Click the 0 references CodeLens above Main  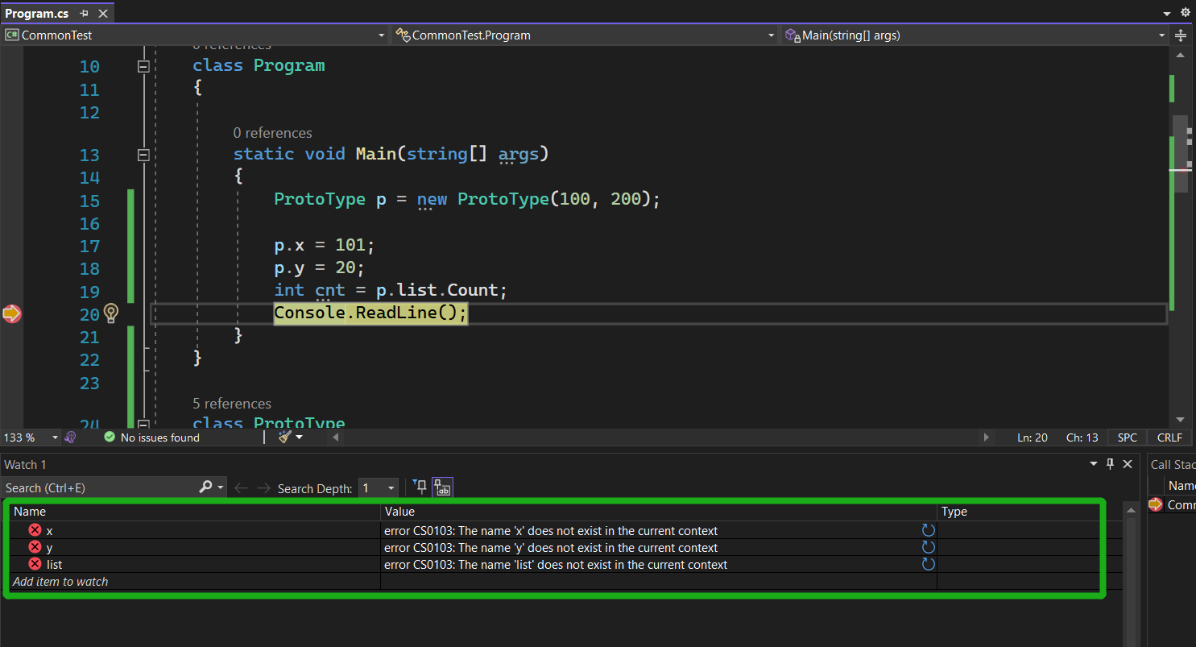pos(272,133)
